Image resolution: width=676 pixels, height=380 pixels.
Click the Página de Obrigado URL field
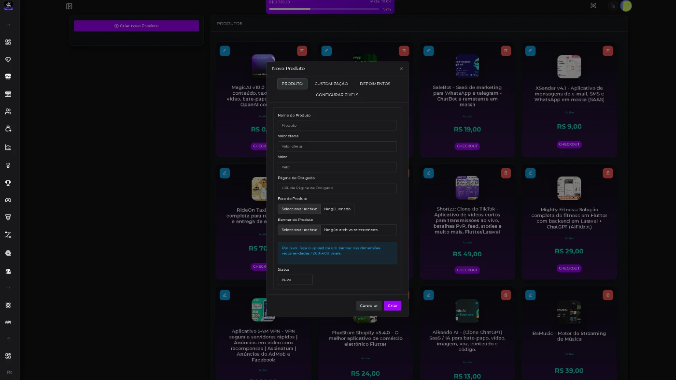coord(337,188)
